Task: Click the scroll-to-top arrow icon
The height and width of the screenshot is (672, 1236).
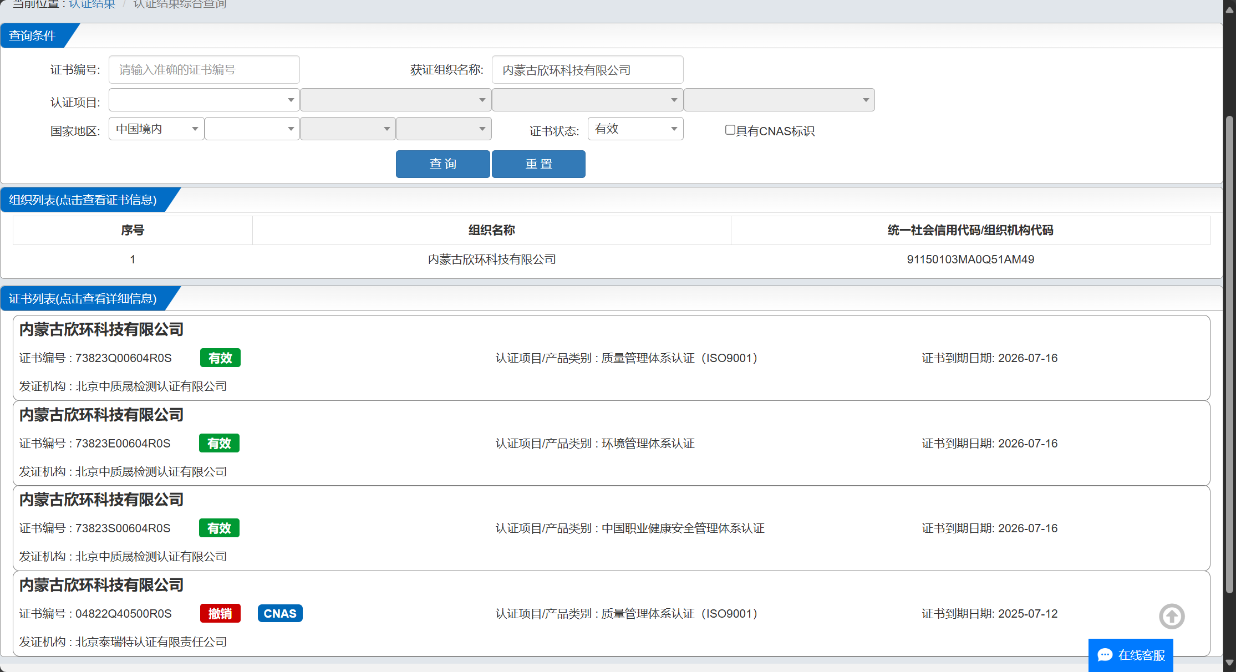Action: [1172, 616]
